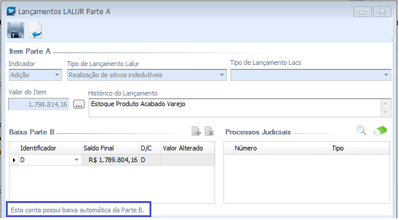Click the Histórico scrollbar down arrow
The image size is (399, 220).
pyautogui.click(x=385, y=112)
